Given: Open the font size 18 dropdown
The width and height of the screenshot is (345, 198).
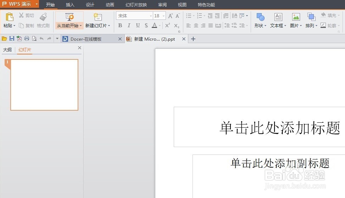Looking at the screenshot, I should click(163, 16).
